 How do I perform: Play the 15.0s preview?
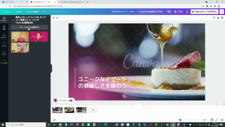click(179, 12)
